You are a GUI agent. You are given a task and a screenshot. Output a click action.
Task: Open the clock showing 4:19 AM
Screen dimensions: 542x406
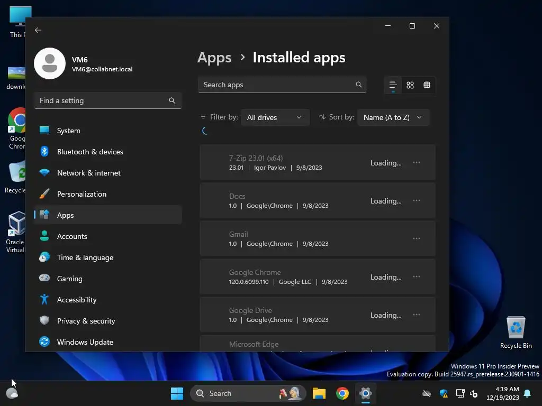pos(503,393)
